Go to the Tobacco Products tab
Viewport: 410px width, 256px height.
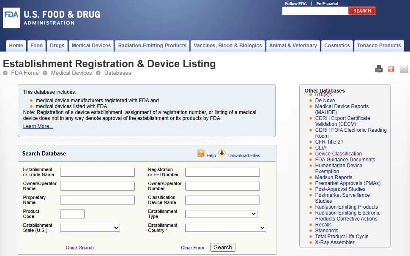click(379, 46)
